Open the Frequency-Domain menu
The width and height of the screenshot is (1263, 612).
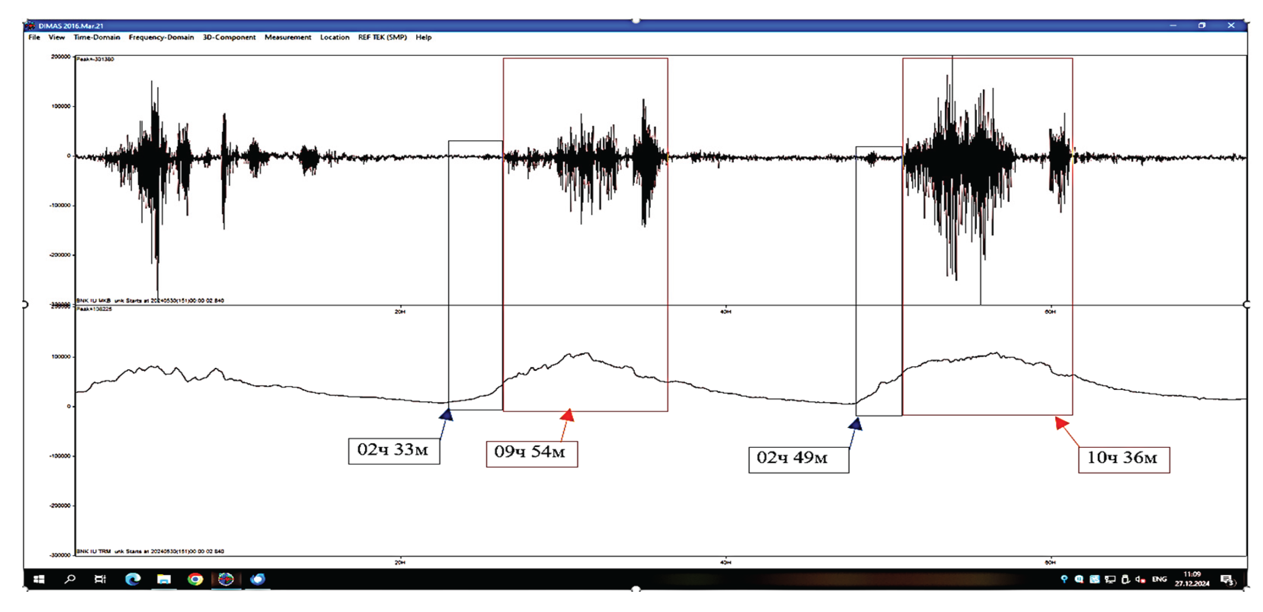coord(161,37)
